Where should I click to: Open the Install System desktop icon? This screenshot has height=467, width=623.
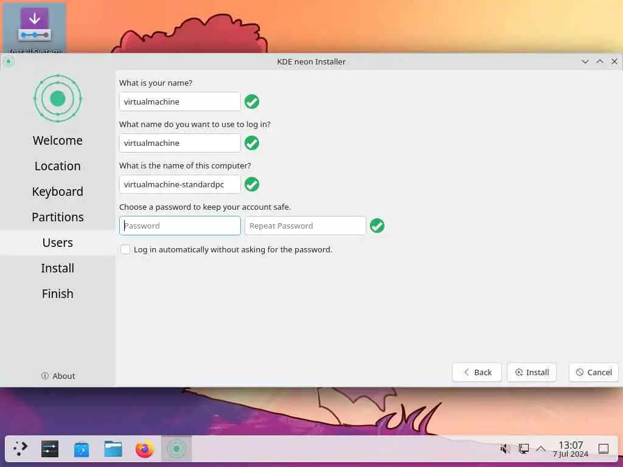pyautogui.click(x=35, y=27)
